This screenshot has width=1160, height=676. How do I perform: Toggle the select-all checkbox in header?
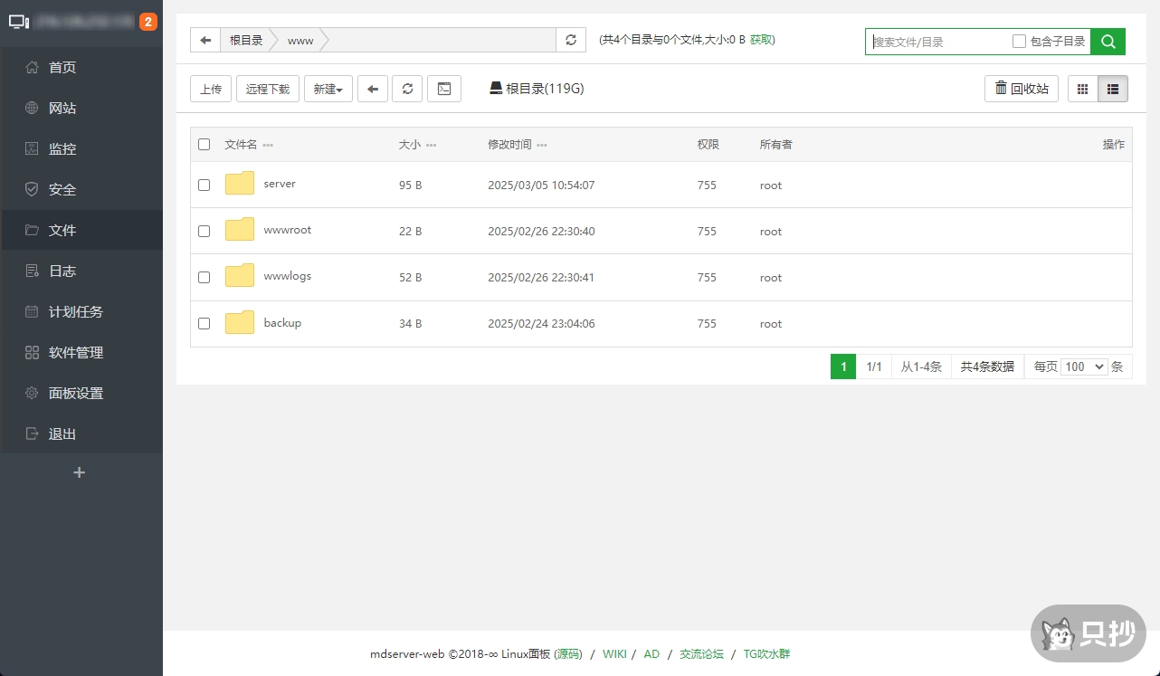coord(204,144)
